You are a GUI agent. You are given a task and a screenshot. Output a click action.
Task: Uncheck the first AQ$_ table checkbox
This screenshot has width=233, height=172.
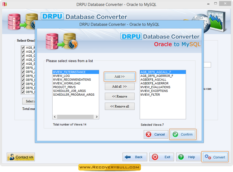click(x=23, y=48)
